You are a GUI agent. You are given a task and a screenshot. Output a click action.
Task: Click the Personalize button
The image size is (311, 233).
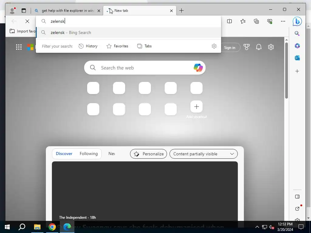[x=148, y=154]
